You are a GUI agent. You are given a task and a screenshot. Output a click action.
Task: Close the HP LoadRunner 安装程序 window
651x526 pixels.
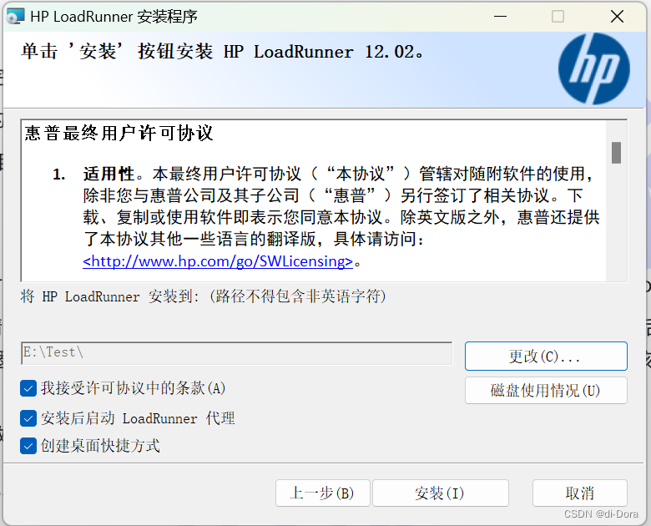tap(617, 17)
